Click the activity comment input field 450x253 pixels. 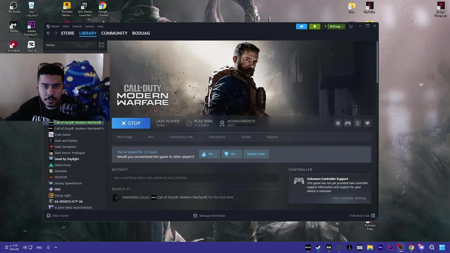(195, 178)
